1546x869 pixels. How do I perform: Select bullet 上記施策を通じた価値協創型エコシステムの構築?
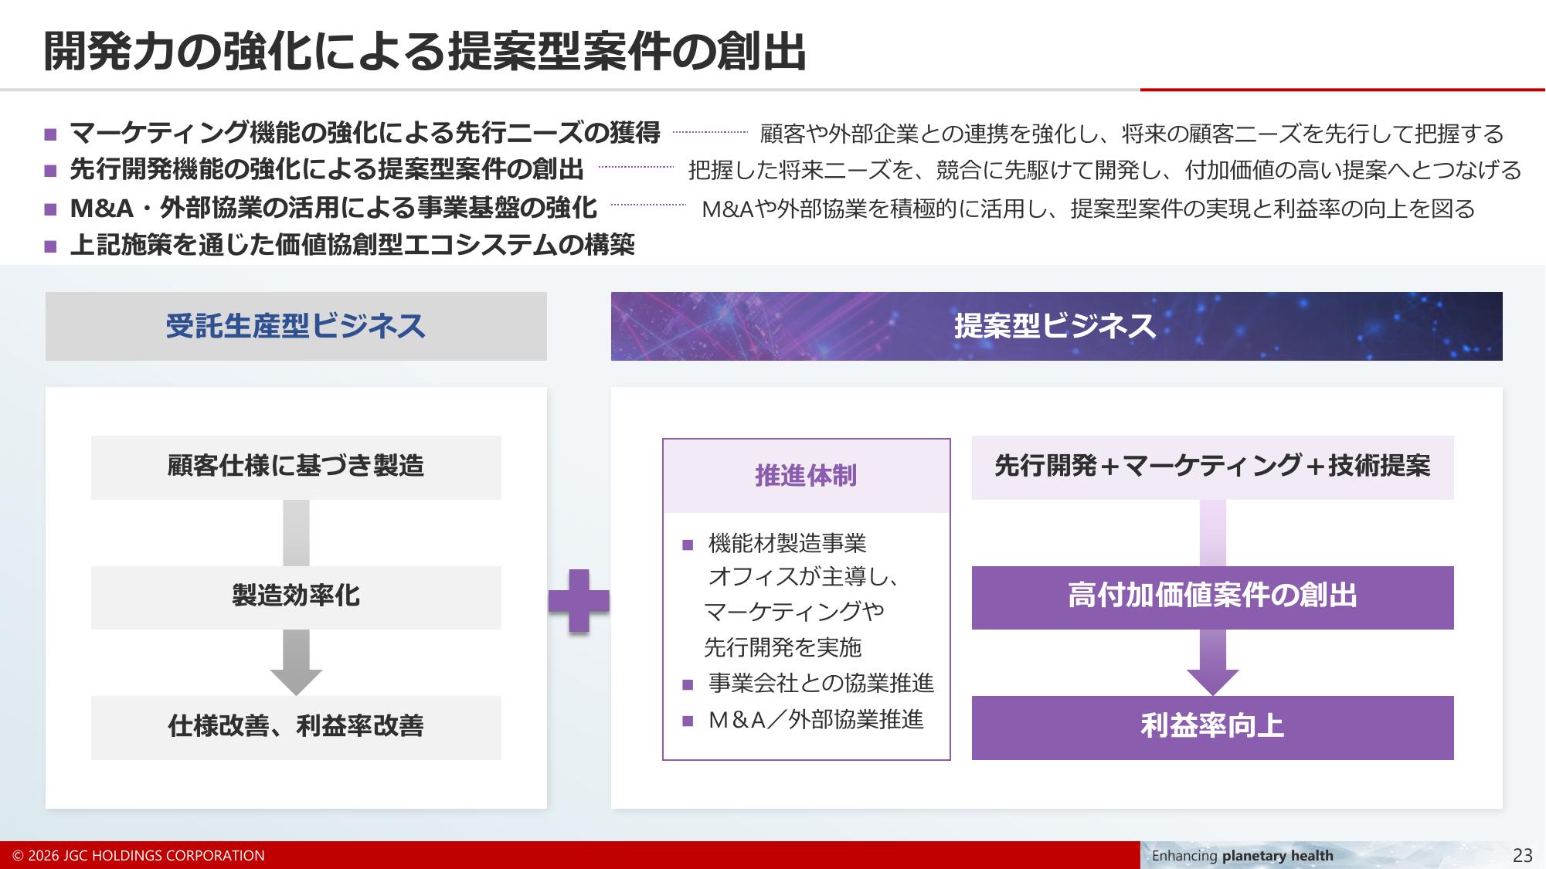click(352, 245)
